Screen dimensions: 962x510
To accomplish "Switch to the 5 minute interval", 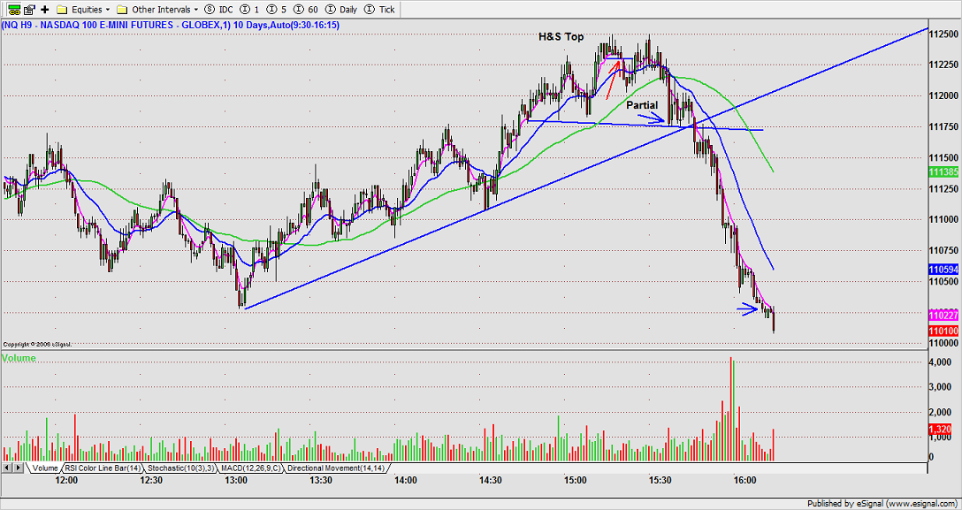I will (x=275, y=9).
